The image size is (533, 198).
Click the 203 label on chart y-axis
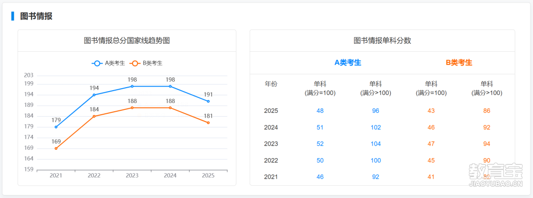click(x=29, y=75)
